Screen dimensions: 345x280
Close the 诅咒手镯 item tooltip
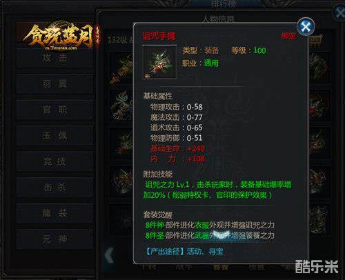tap(306, 27)
